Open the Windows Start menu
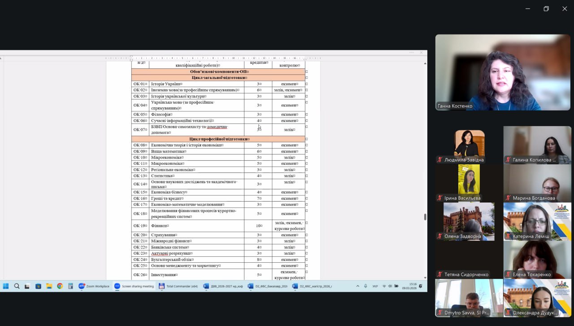This screenshot has height=326, width=574. point(6,286)
